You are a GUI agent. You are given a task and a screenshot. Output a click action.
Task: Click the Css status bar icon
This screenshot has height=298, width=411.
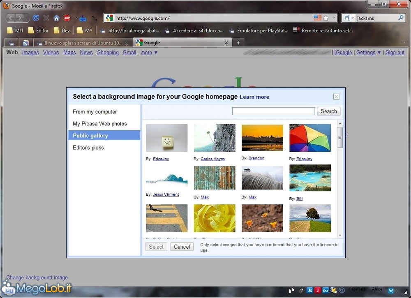tap(326, 290)
